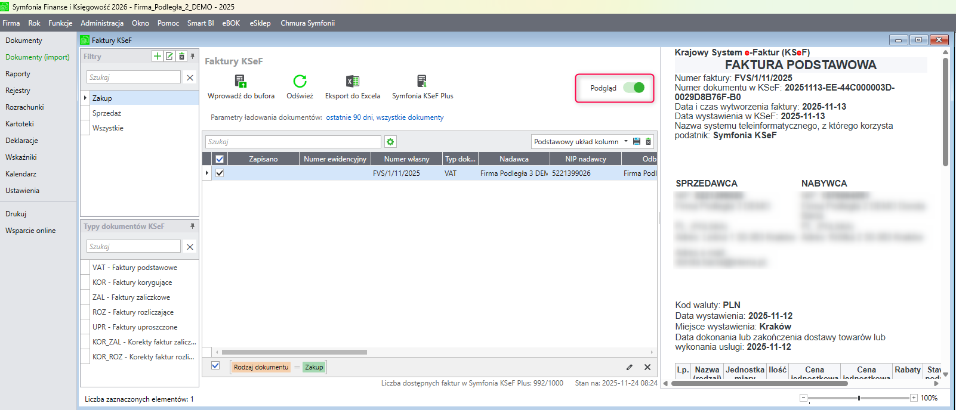Open the Administracja menu
The height and width of the screenshot is (410, 956).
pos(102,23)
